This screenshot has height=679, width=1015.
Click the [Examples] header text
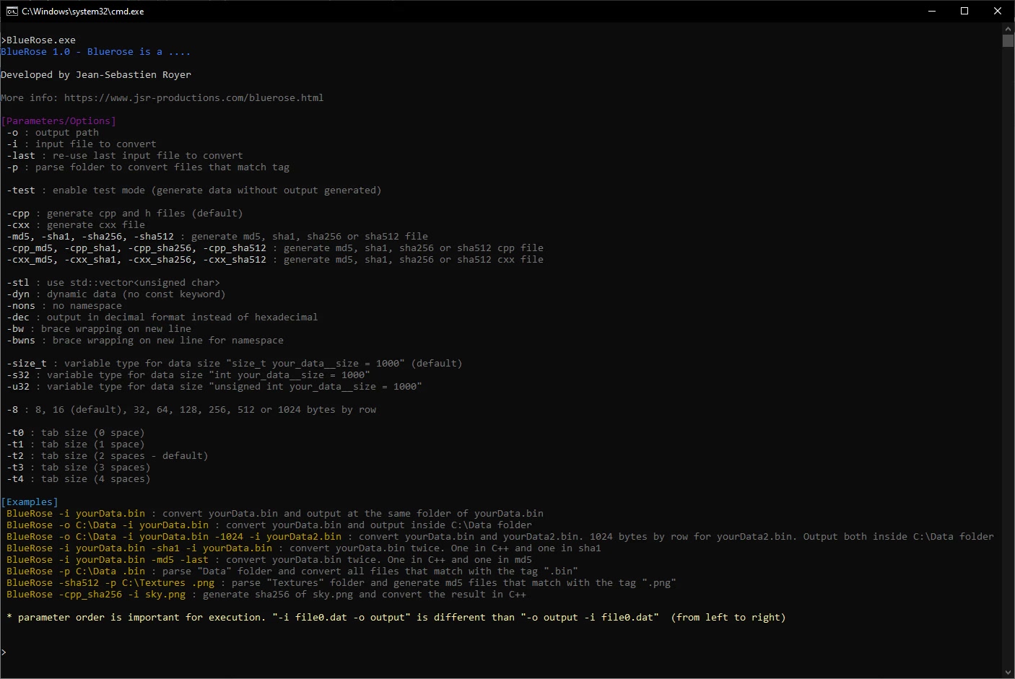pyautogui.click(x=30, y=501)
